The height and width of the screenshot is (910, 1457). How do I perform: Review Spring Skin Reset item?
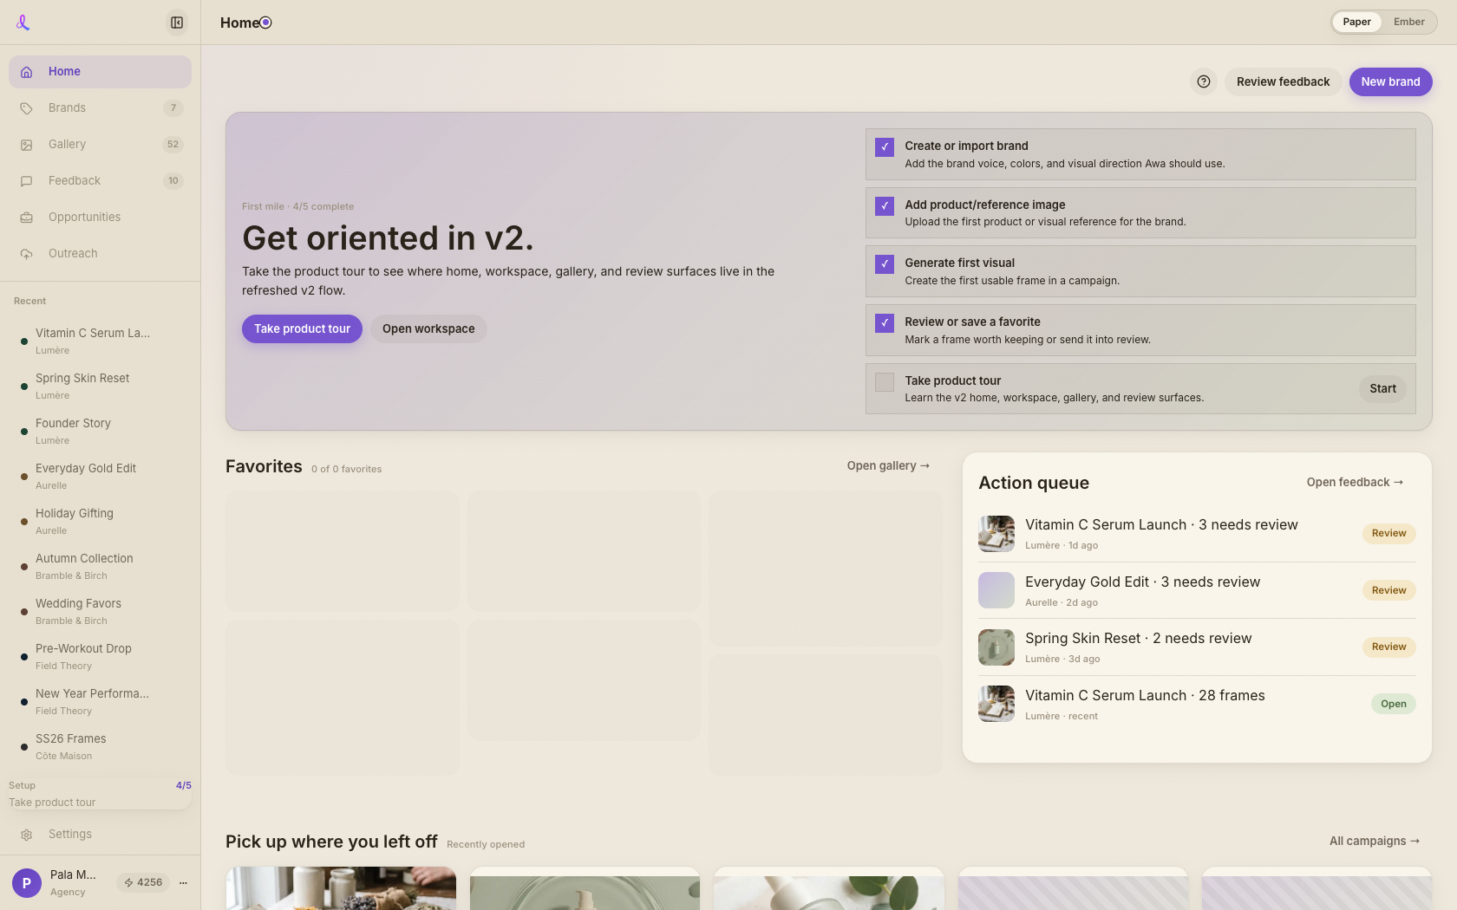[1388, 647]
